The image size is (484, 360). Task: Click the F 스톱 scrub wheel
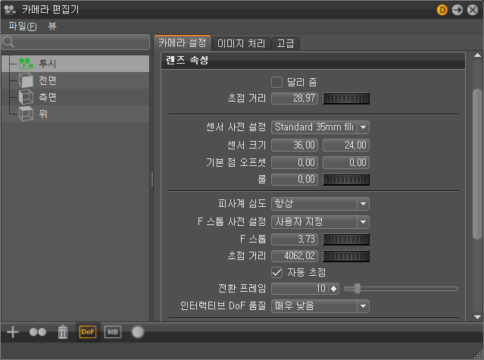pos(346,239)
